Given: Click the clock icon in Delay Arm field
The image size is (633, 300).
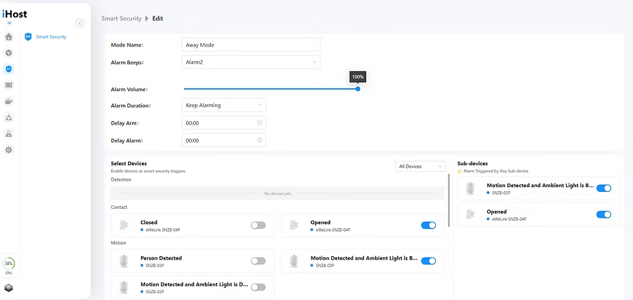Looking at the screenshot, I should (x=259, y=123).
